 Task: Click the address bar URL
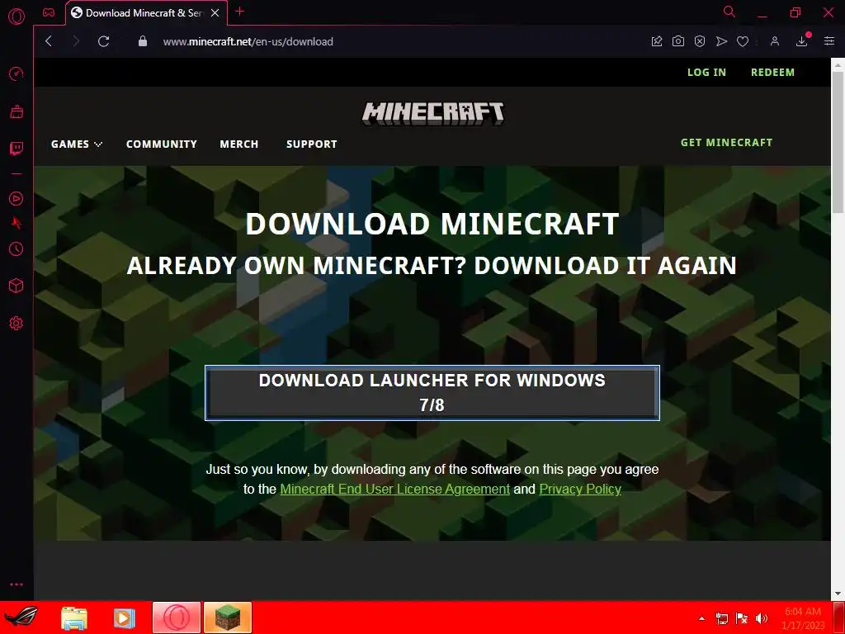[x=248, y=41]
